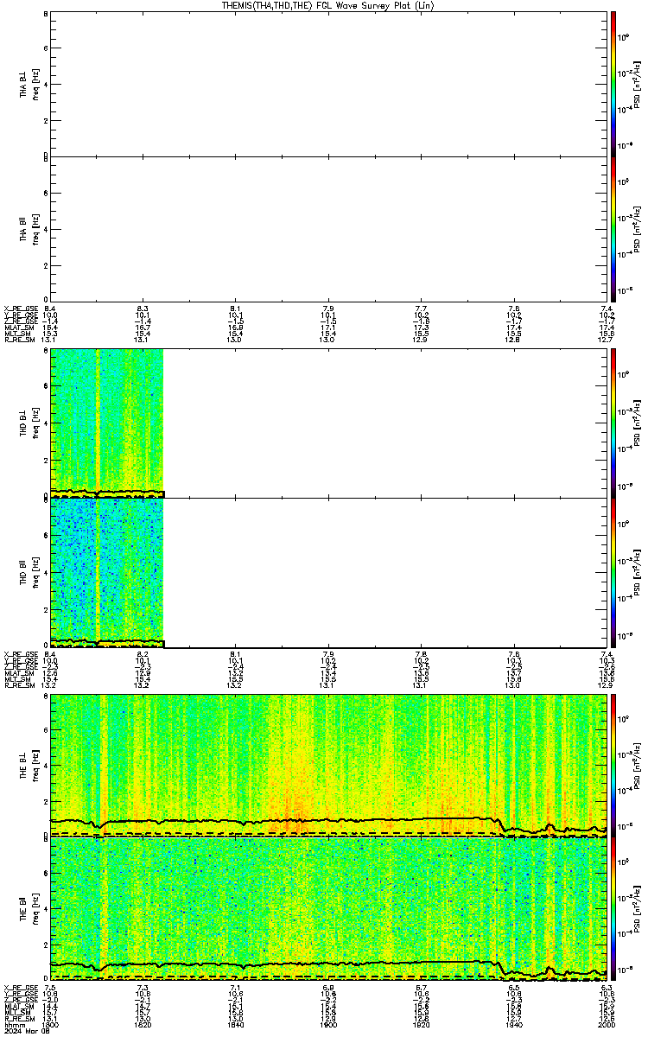Click the empty THA B-parallel plot panel
The width and height of the screenshot is (648, 1037).
coord(328,229)
